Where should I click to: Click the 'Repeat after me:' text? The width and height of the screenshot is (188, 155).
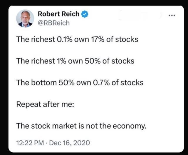45,104
